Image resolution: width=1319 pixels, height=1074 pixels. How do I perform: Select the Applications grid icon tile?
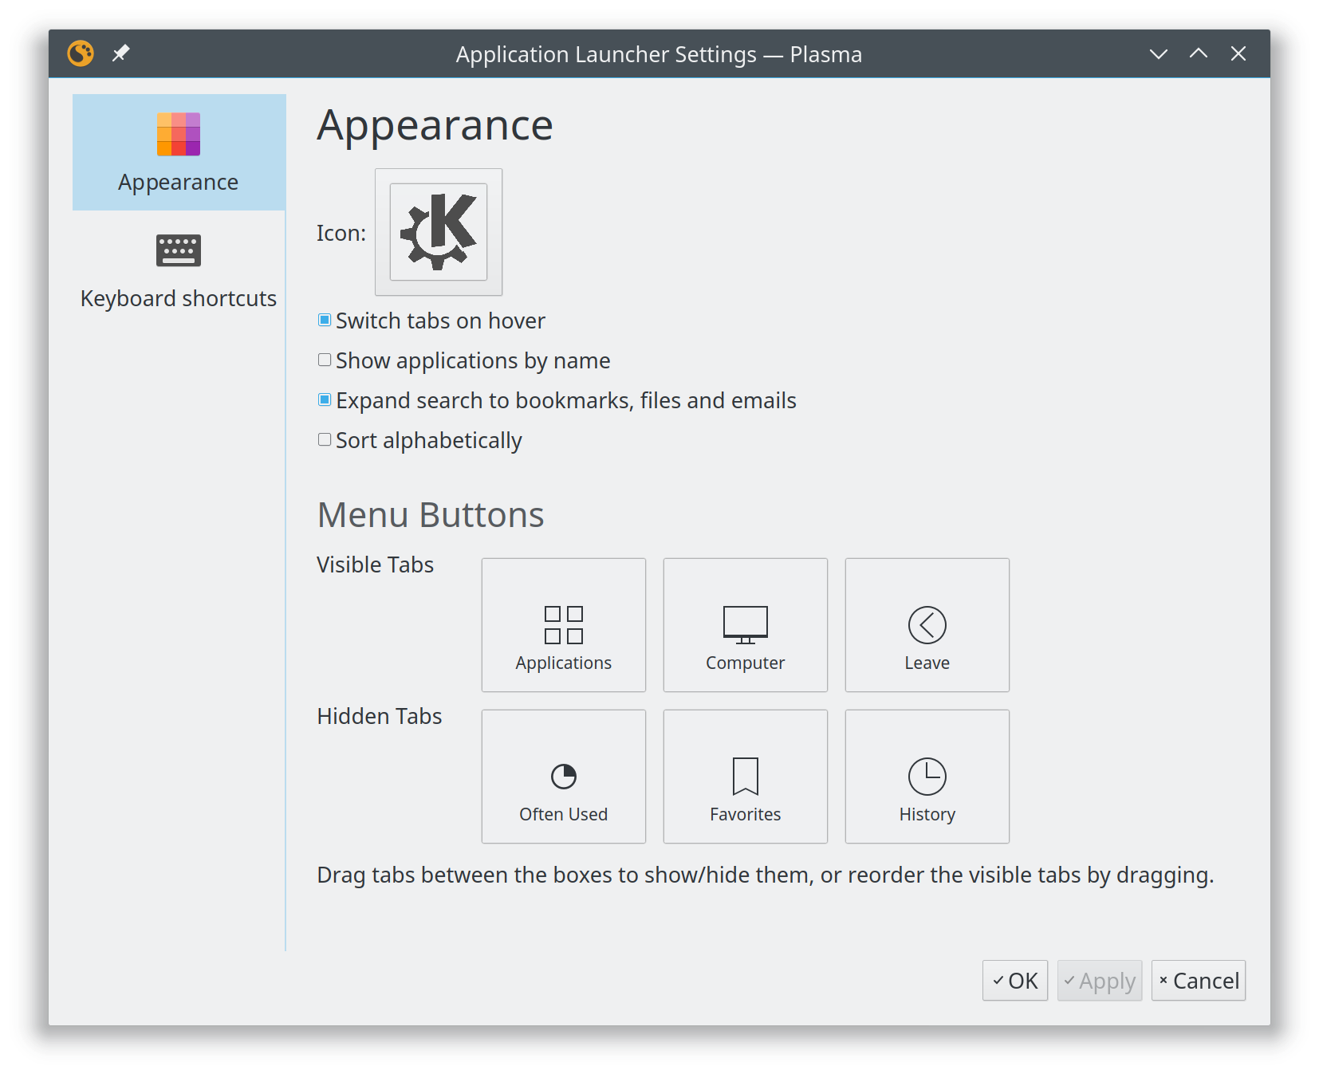click(563, 624)
